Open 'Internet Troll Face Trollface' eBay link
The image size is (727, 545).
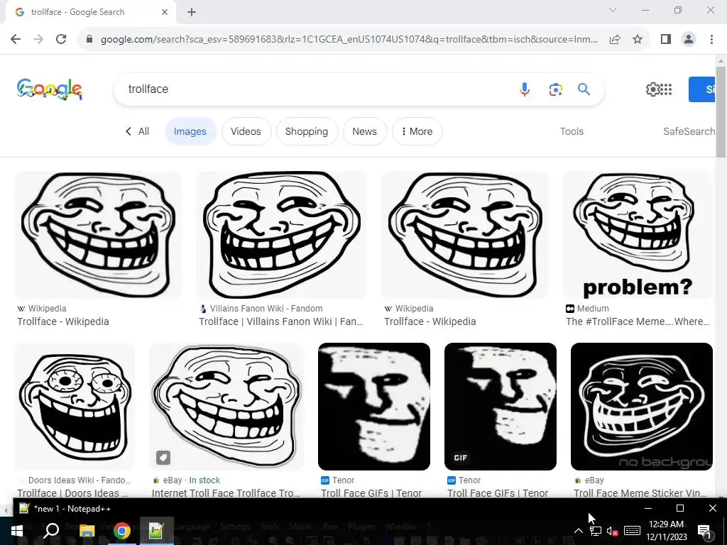[x=226, y=493]
